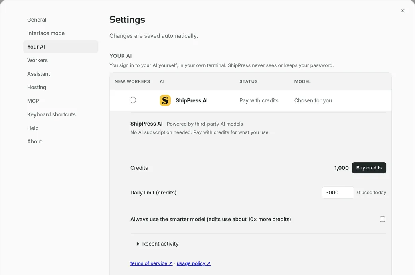Open the Help section

tap(61, 128)
